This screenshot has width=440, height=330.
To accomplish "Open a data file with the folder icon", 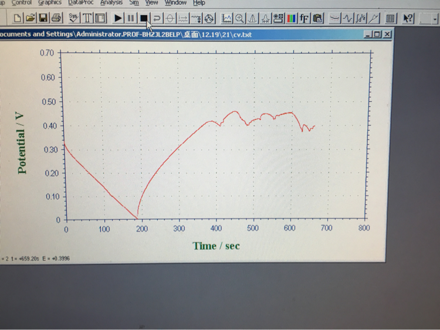I will click(30, 19).
